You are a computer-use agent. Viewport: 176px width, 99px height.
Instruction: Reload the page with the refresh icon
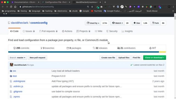click(11, 7)
